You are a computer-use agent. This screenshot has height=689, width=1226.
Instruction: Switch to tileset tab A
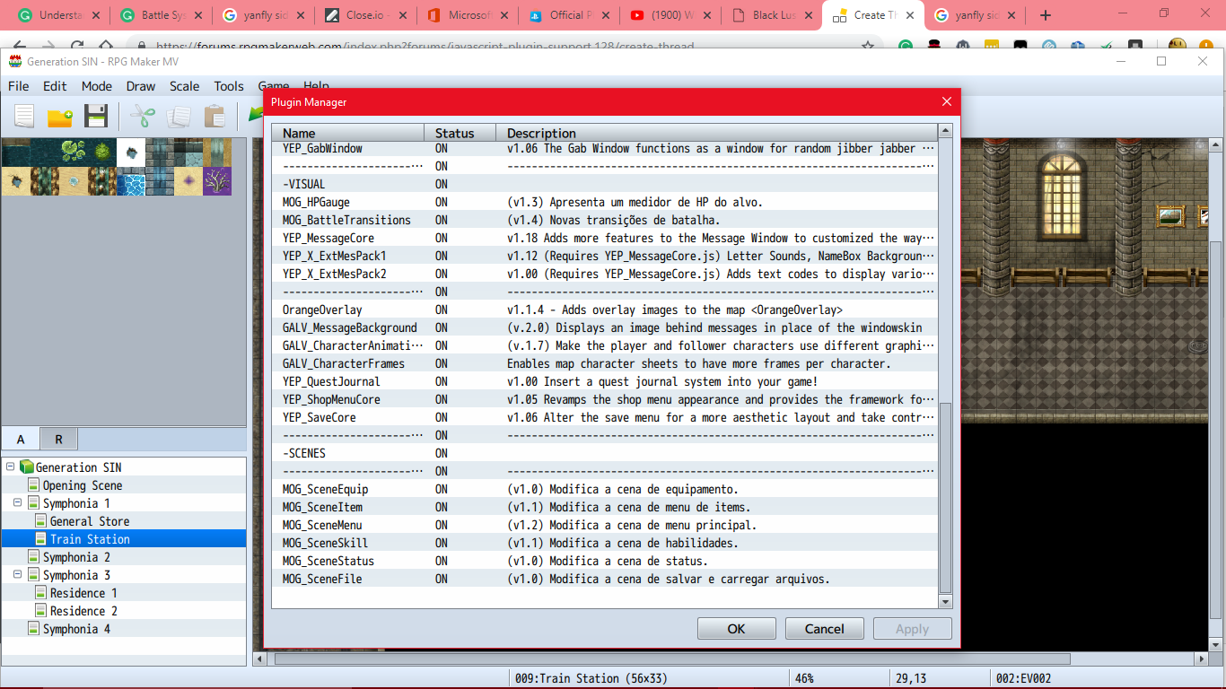[x=21, y=439]
